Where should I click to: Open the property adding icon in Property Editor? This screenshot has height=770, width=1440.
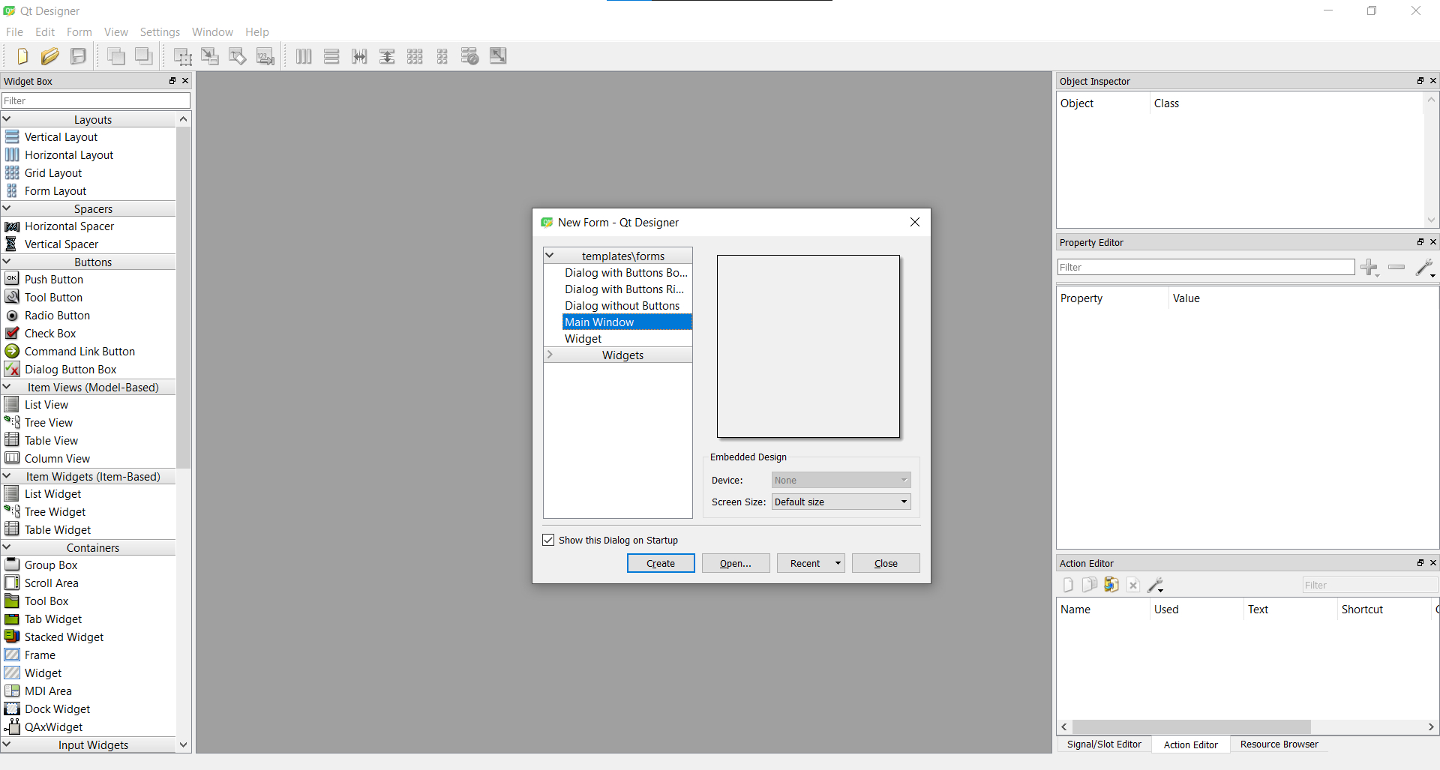tap(1370, 267)
